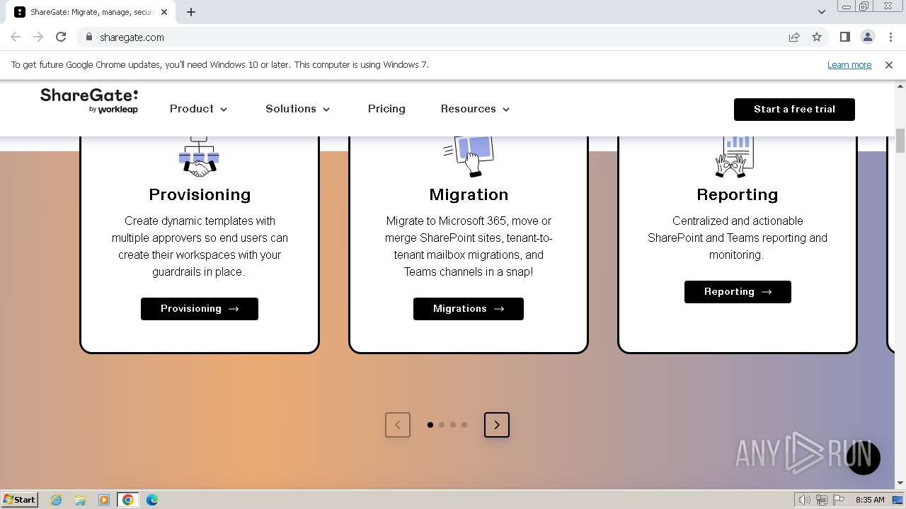Open the tab search dropdown
This screenshot has height=509, width=906.
[x=821, y=12]
